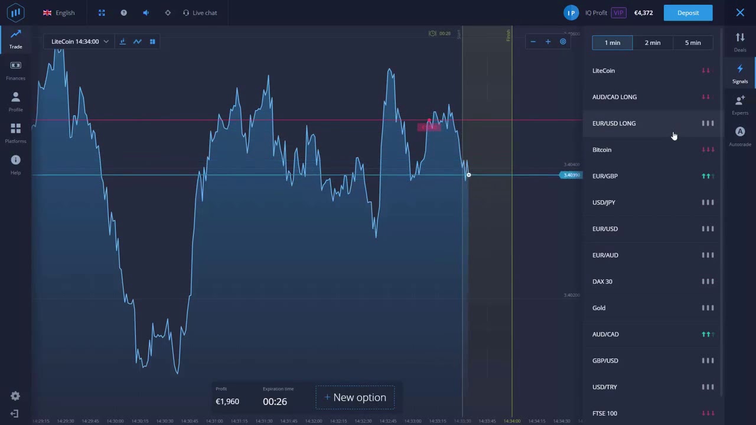This screenshot has width=756, height=425.
Task: Select USD/JPY signal row
Action: [653, 202]
